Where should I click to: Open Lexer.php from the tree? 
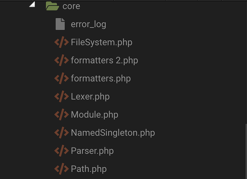[90, 97]
